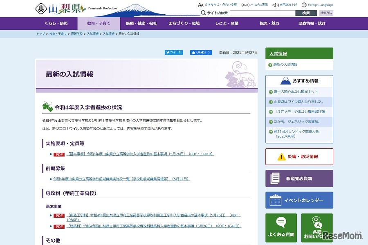Activate 音声読み上げ speech readout speaker icon
368x245 pixels.
[x=274, y=5]
